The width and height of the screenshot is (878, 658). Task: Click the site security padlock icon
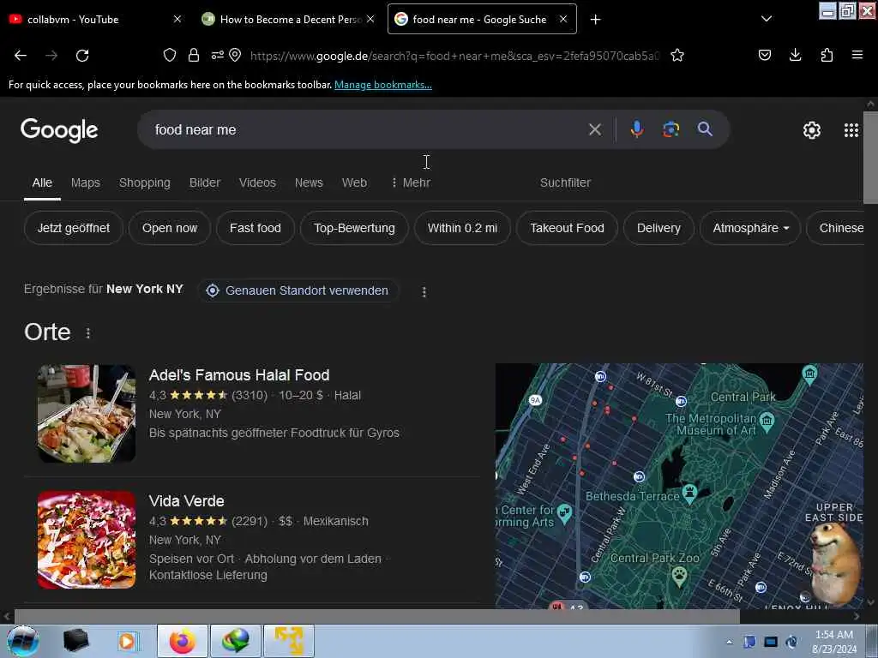(x=194, y=55)
